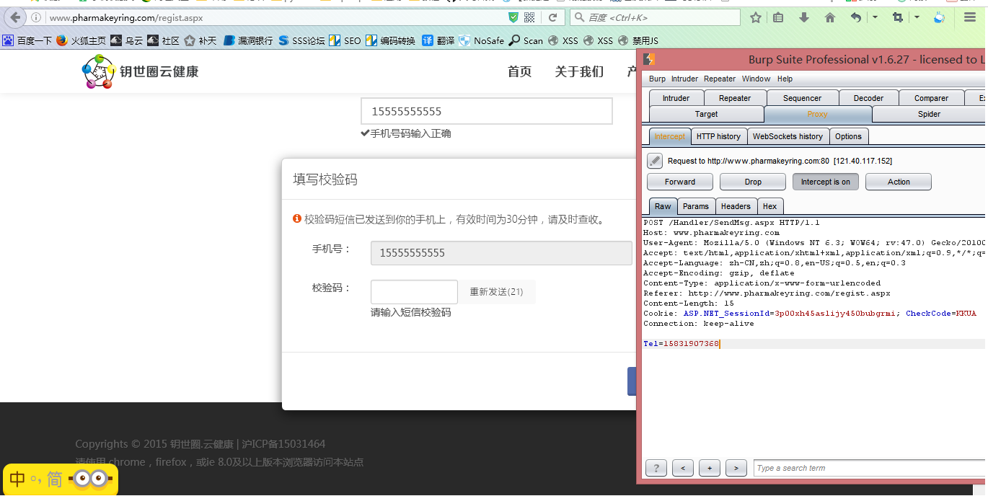Click the 校验码 verification code input field
The width and height of the screenshot is (988, 496).
coord(414,292)
